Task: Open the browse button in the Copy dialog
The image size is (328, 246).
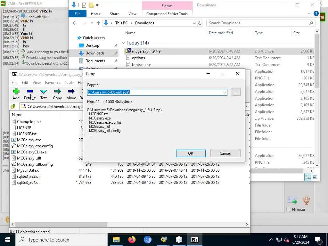Action: pos(236,92)
